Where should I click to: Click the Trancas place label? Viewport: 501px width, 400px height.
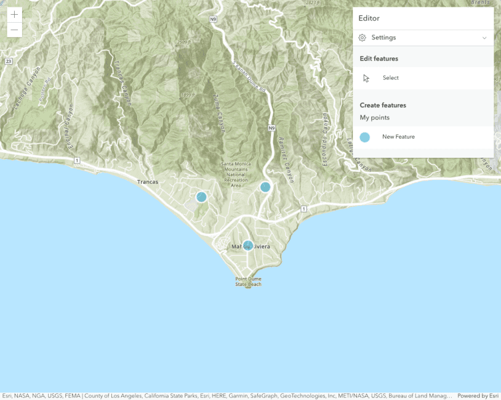(x=148, y=182)
